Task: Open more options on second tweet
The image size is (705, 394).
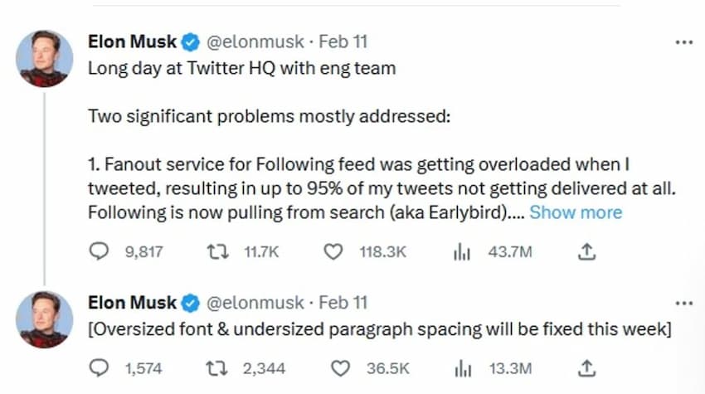Action: coord(683,303)
